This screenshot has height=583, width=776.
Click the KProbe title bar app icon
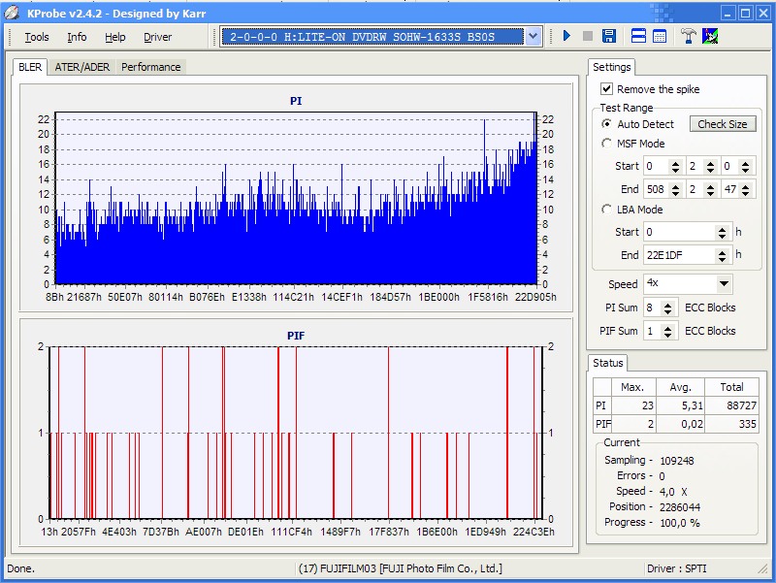click(x=12, y=13)
